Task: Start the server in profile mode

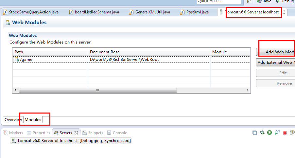Action: (277, 132)
